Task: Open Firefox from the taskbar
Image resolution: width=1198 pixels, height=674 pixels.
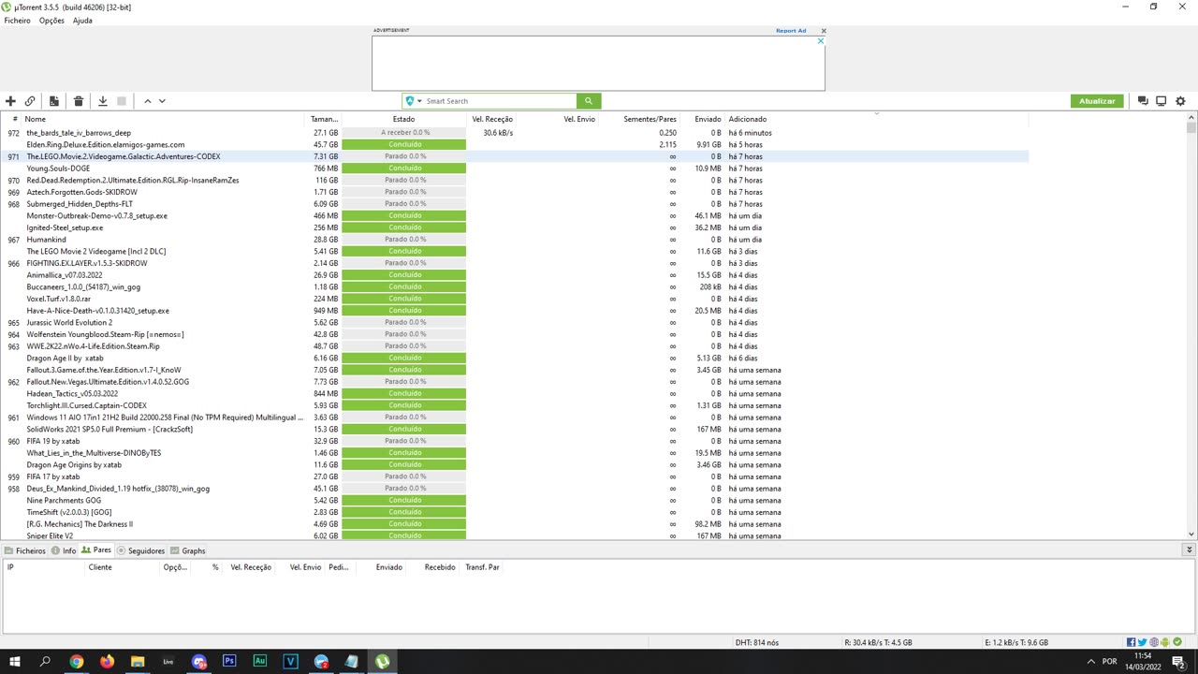Action: (107, 661)
